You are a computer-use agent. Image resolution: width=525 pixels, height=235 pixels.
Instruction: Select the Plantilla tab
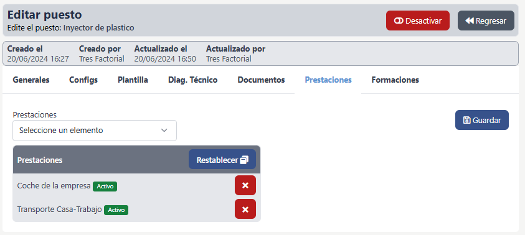133,80
